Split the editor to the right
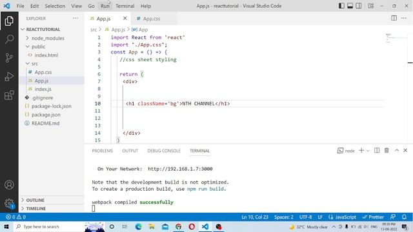This screenshot has width=413, height=232. point(394,18)
